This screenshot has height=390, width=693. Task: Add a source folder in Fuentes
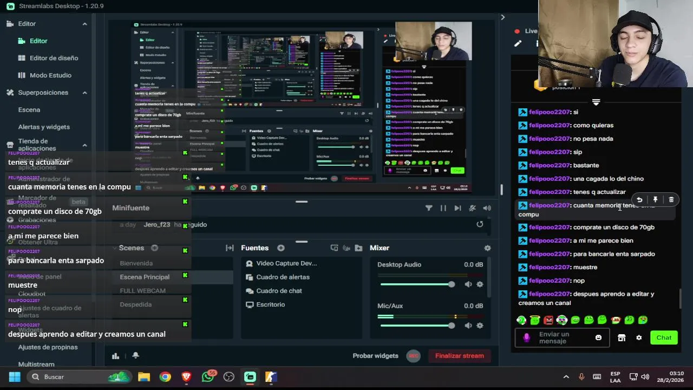[358, 248]
